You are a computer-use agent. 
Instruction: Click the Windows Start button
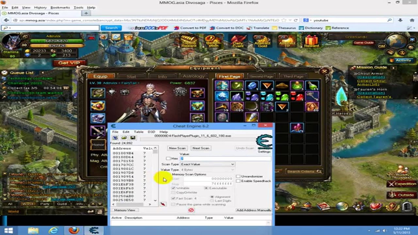(8, 230)
